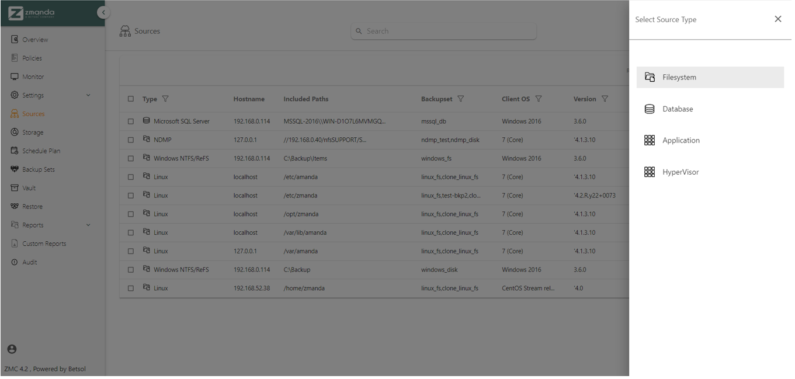This screenshot has height=379, width=795.
Task: Select Application source type
Action: coord(710,140)
